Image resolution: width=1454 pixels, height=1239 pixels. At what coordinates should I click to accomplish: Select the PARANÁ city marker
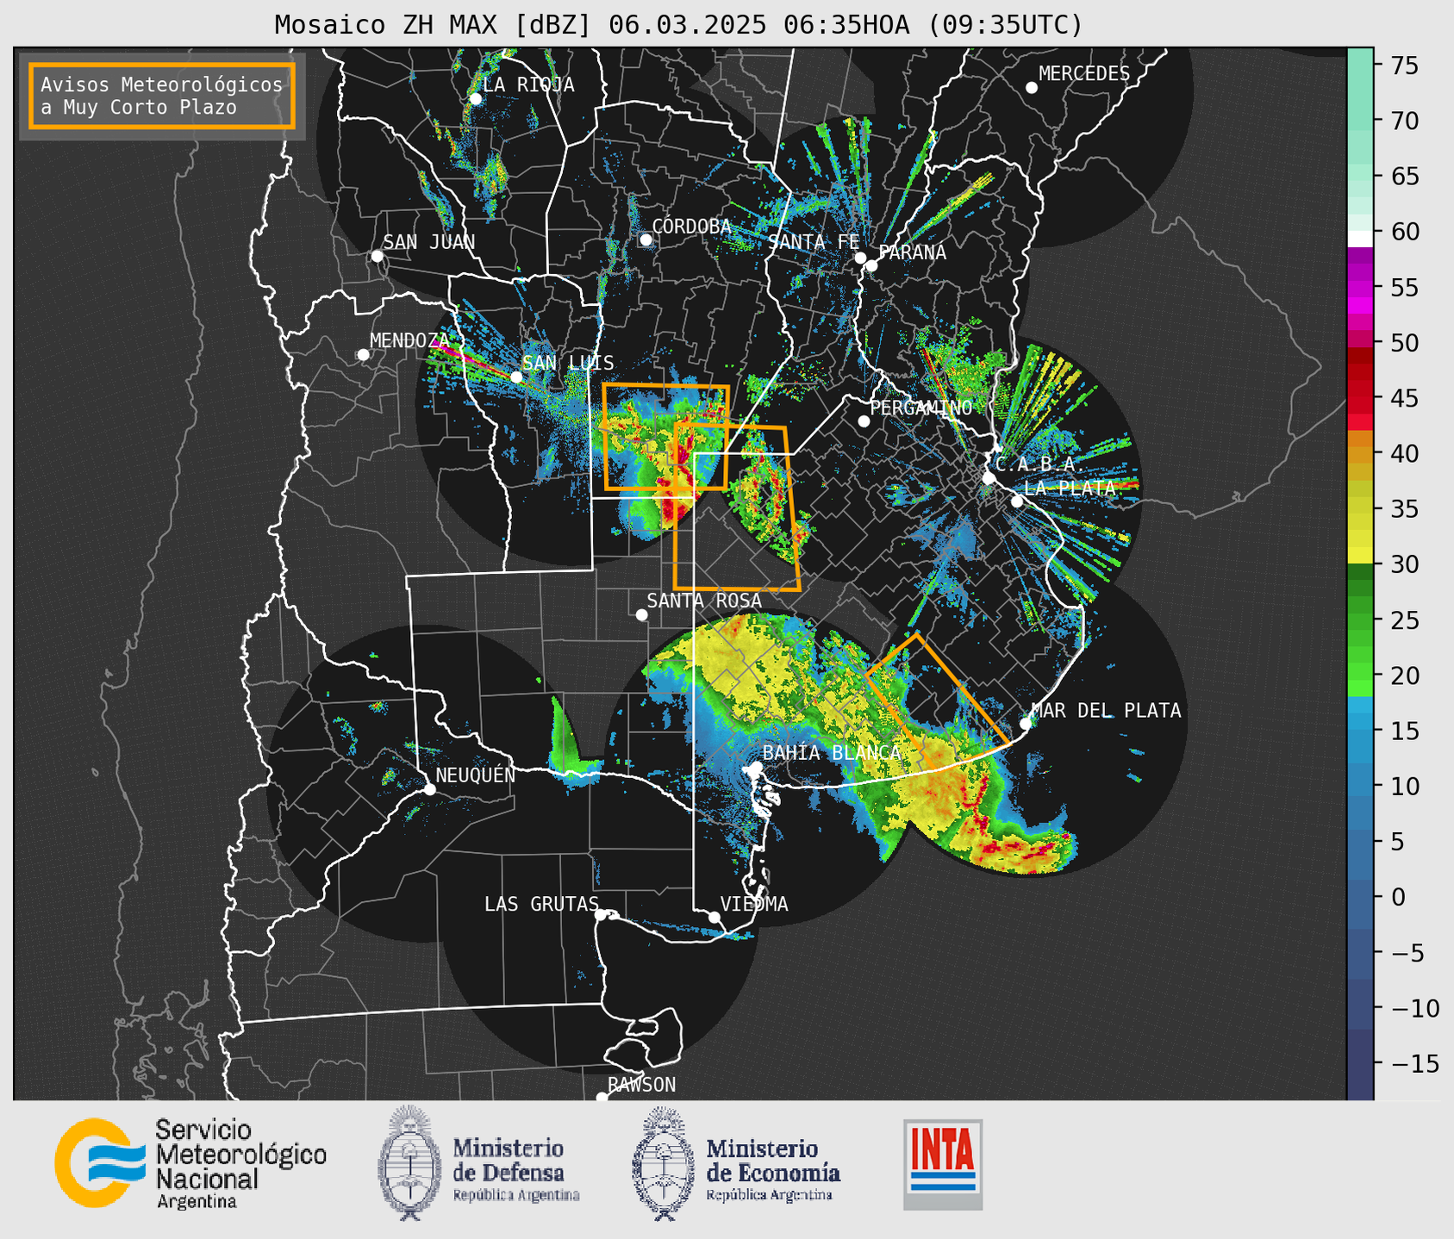(x=871, y=265)
